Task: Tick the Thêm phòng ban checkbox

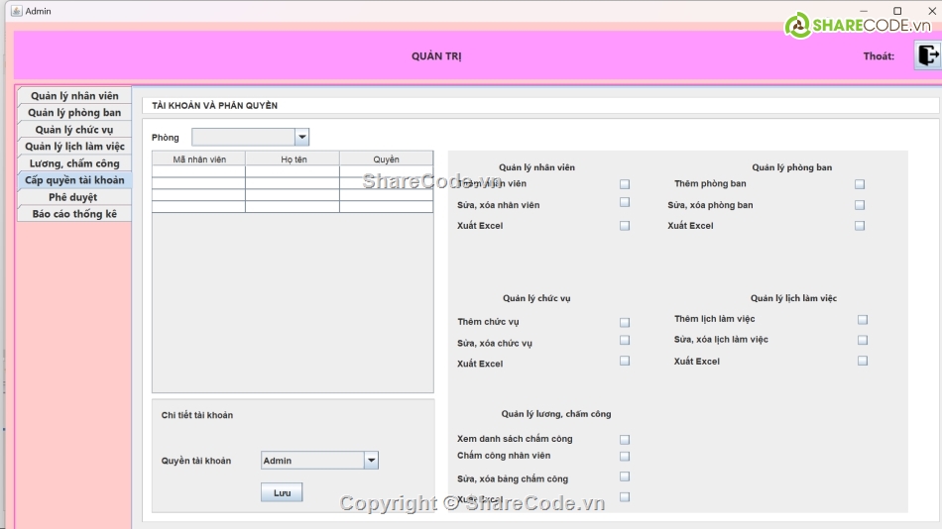Action: [x=860, y=184]
